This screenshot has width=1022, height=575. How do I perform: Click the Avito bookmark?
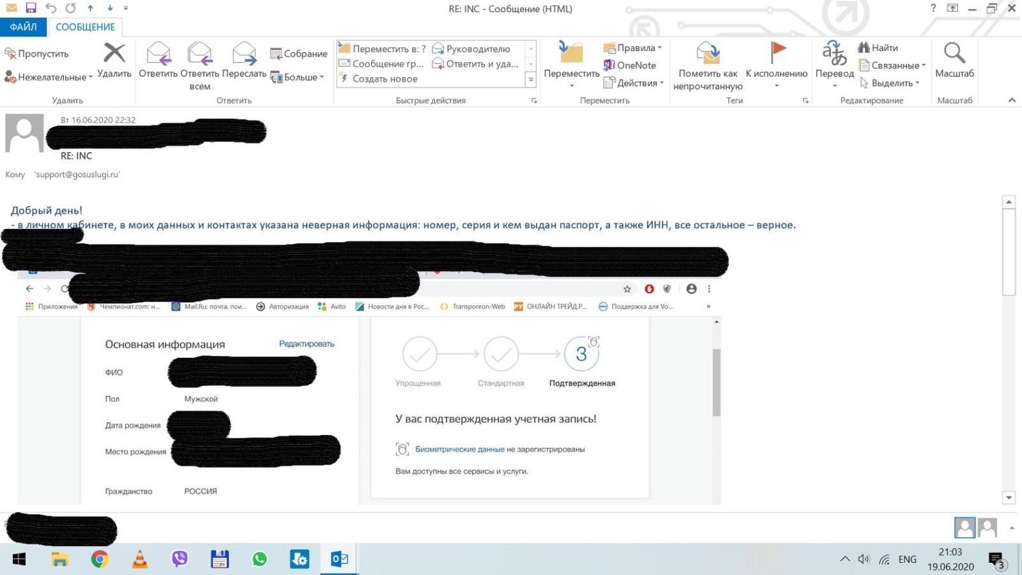[x=332, y=307]
